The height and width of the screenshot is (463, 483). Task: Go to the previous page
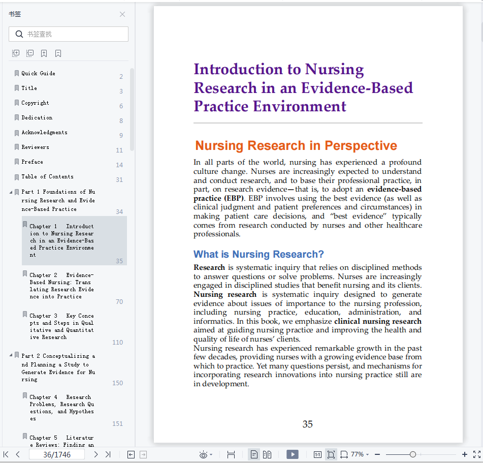click(x=18, y=454)
